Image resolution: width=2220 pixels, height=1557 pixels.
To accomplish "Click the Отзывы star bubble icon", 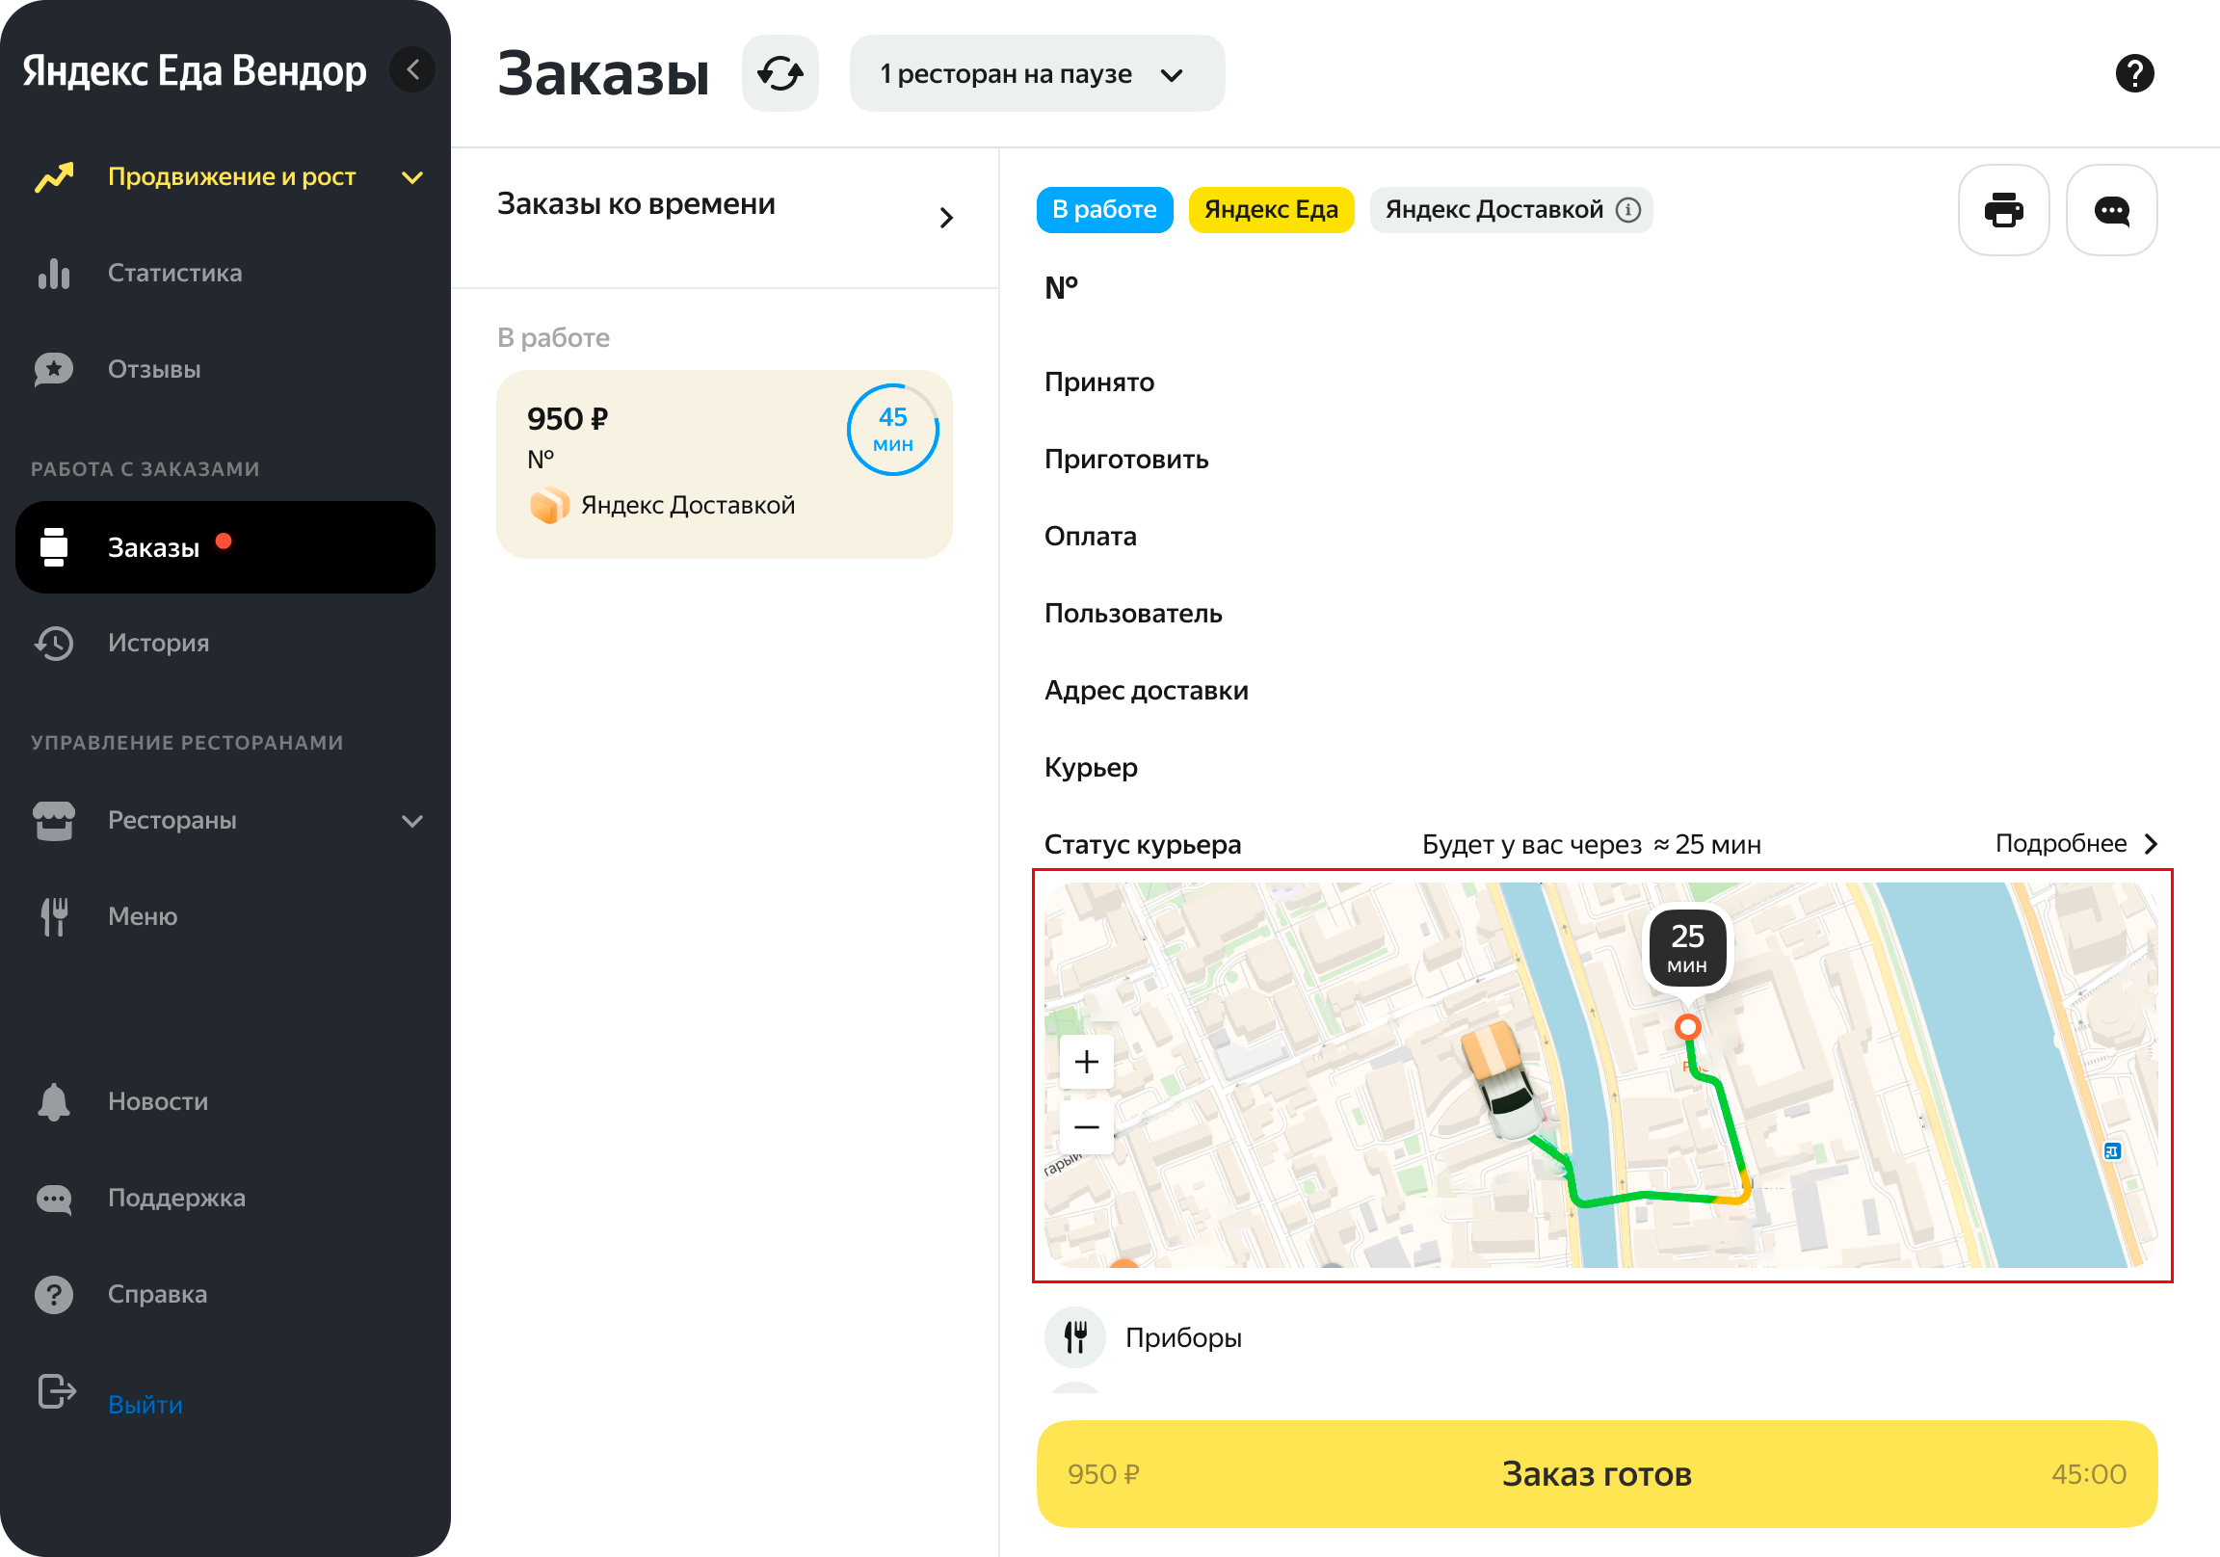I will [54, 369].
